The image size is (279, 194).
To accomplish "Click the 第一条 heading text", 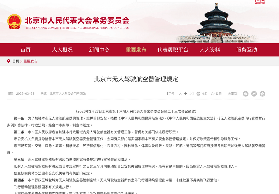I will pos(19,118).
